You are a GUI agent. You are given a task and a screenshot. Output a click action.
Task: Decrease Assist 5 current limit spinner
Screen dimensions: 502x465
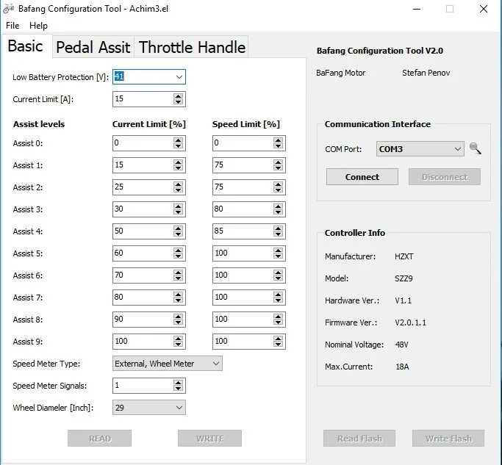tap(179, 256)
